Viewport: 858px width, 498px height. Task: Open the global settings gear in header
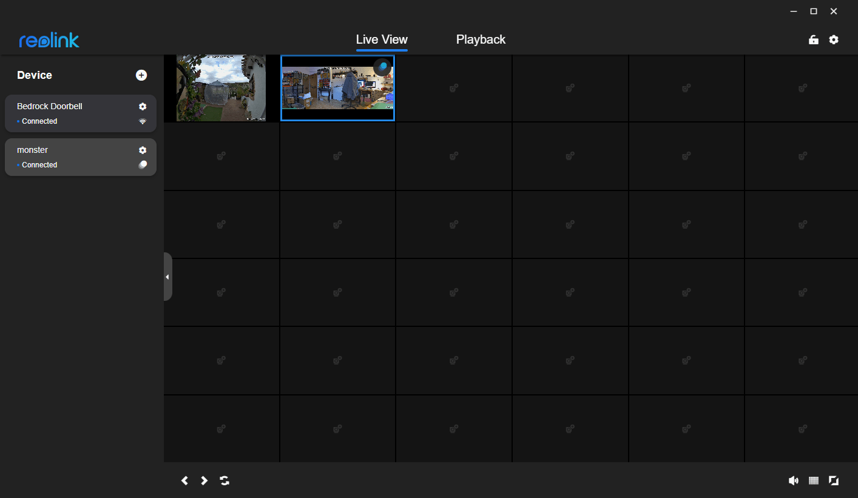[x=834, y=39]
